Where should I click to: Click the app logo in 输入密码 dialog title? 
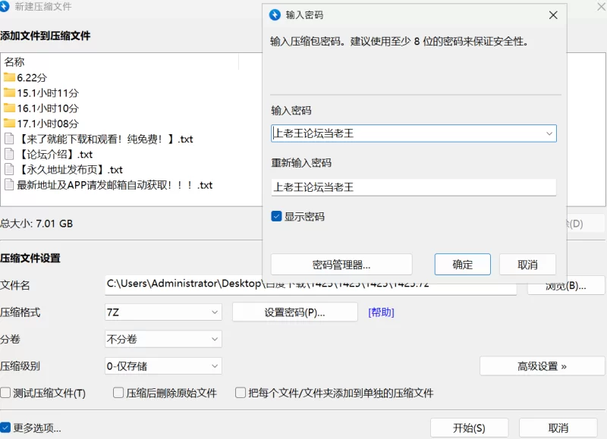tap(275, 15)
